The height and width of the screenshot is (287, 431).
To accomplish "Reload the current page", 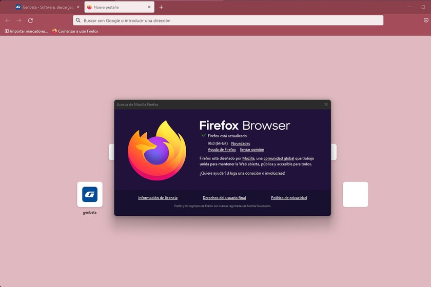I will coord(30,20).
